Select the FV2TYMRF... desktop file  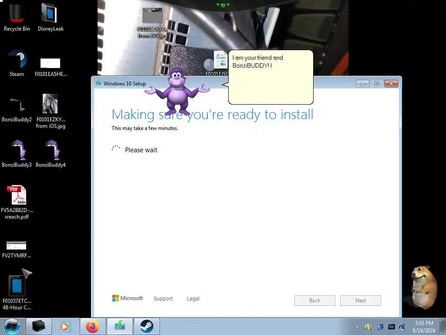pos(17,250)
